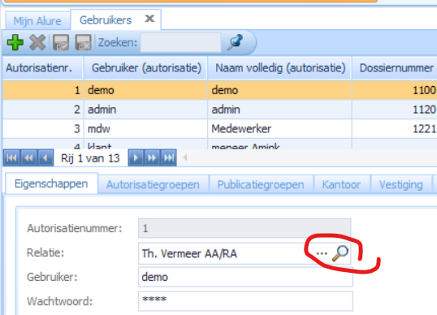Screen dimensions: 437x315
Task: Click dossier number 1221 cell
Action: (x=395, y=128)
